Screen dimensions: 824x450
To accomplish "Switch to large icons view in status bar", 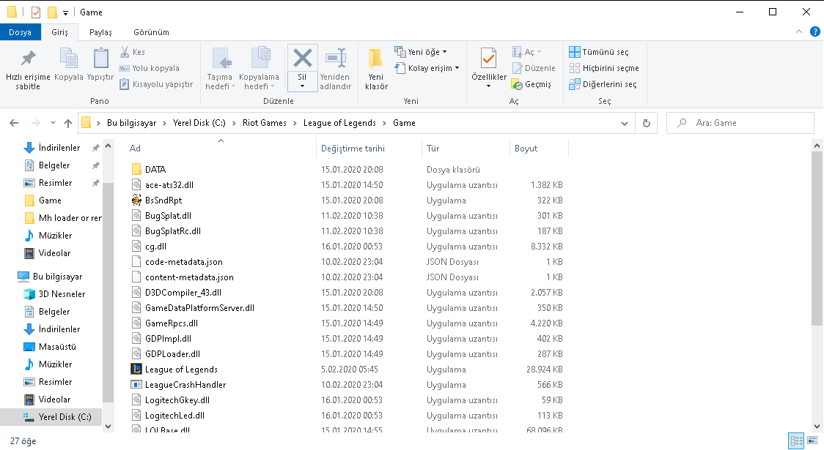I will click(812, 440).
